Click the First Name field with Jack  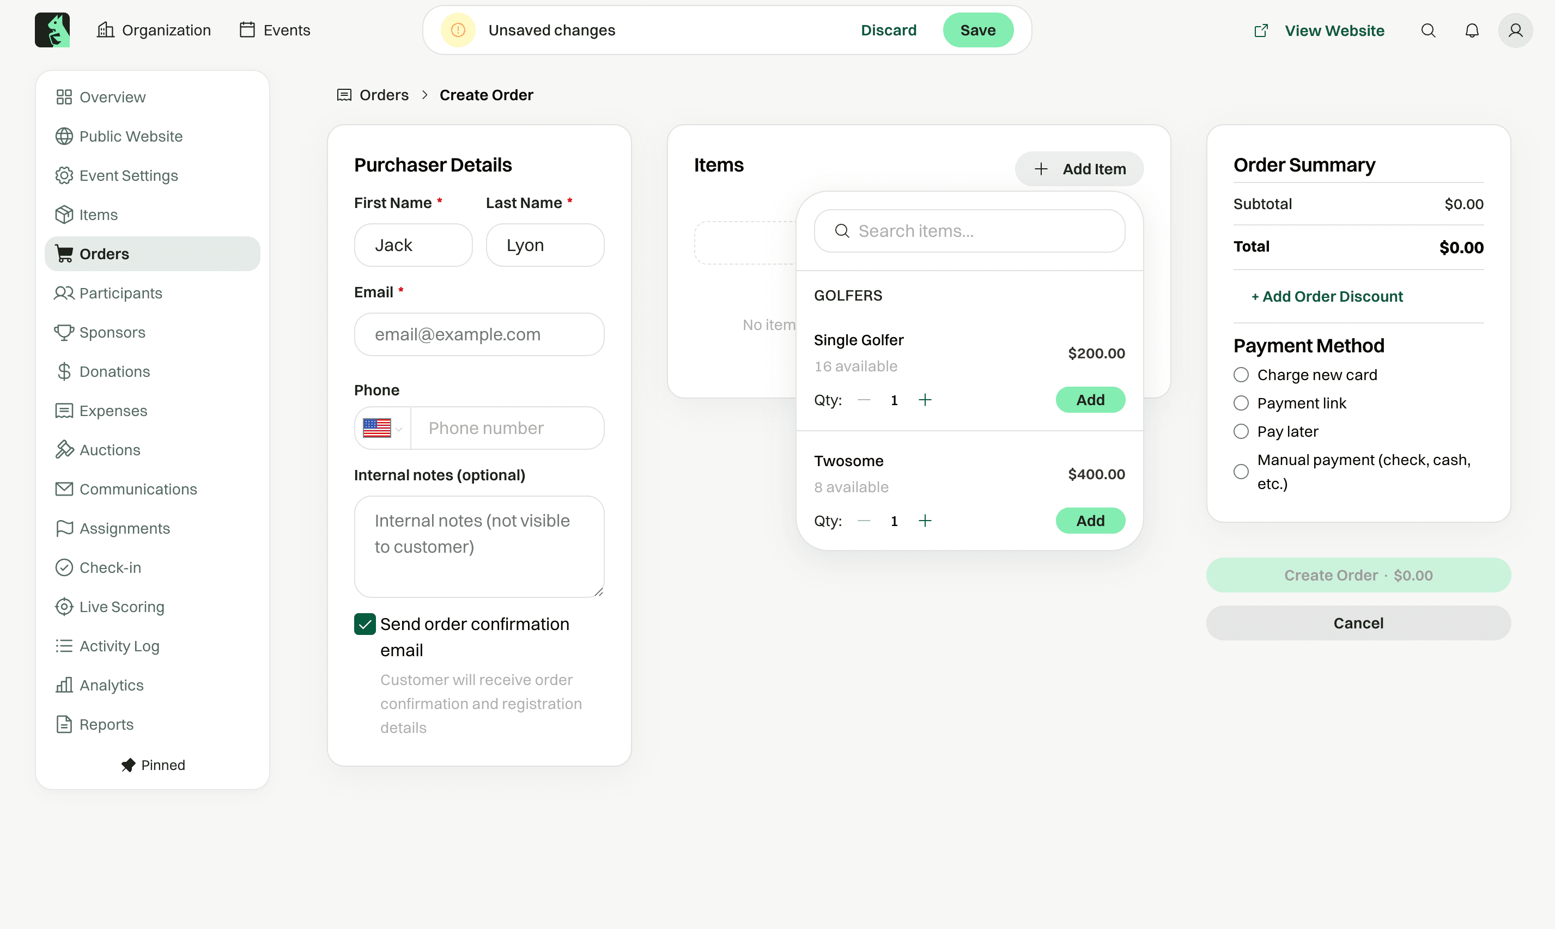[x=412, y=246]
